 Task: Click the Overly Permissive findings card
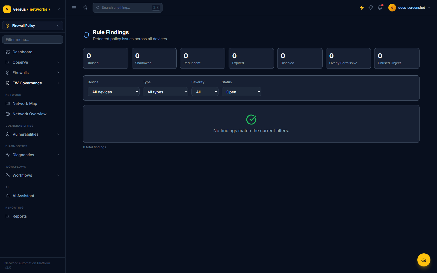(348, 58)
